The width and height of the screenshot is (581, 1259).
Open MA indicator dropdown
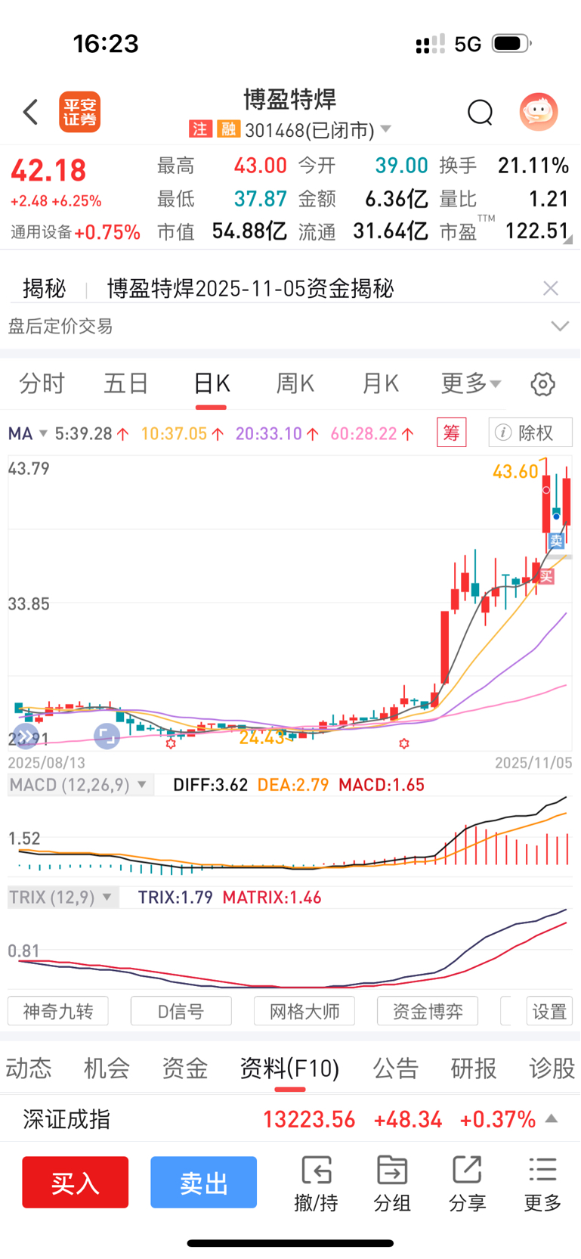pyautogui.click(x=27, y=433)
